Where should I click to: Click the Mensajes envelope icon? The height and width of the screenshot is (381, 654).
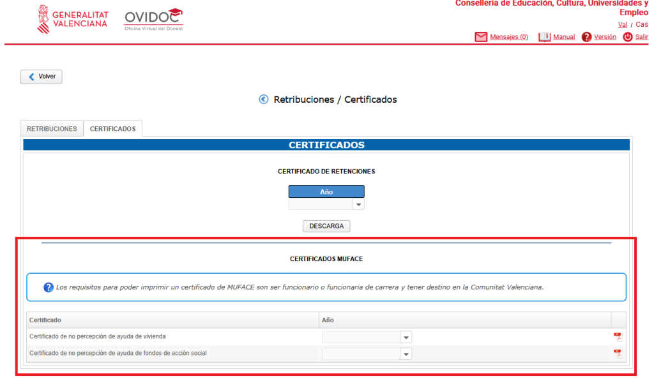[x=481, y=37]
